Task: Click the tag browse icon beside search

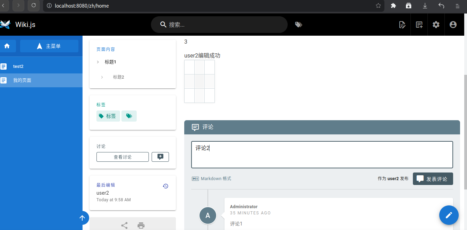Action: point(298,24)
